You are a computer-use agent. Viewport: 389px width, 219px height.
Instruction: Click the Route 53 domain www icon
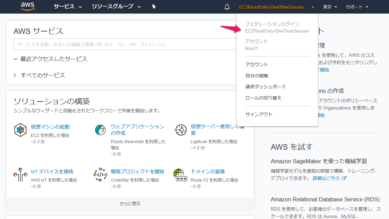click(180, 175)
